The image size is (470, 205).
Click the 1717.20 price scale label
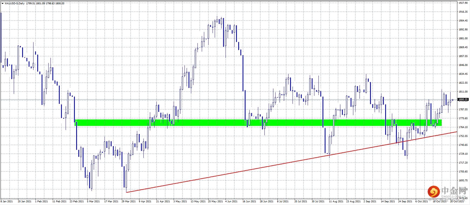coord(463,163)
